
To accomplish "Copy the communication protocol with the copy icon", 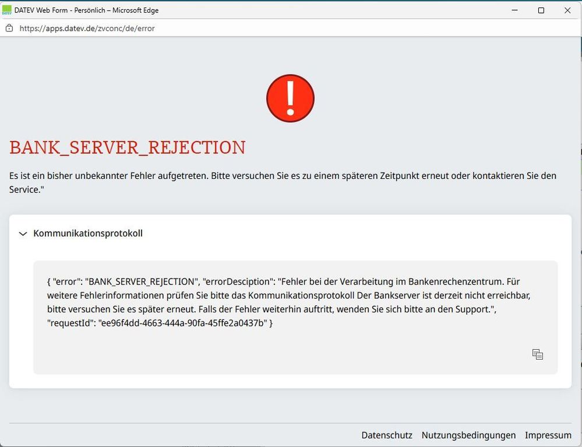I will (537, 354).
